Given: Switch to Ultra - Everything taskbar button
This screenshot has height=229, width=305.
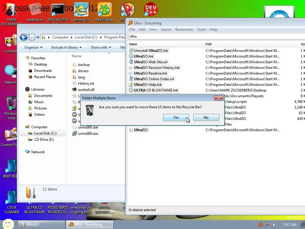Looking at the screenshot, I should pos(89,225).
